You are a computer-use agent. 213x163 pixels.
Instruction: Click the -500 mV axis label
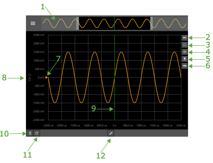pos(39,86)
